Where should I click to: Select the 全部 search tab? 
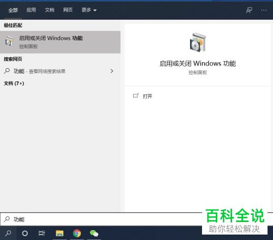(x=13, y=10)
